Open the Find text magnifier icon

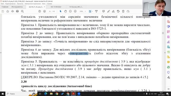[22, 11]
